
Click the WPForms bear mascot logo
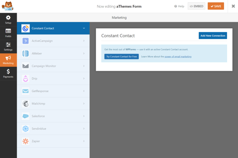pyautogui.click(x=7, y=6)
